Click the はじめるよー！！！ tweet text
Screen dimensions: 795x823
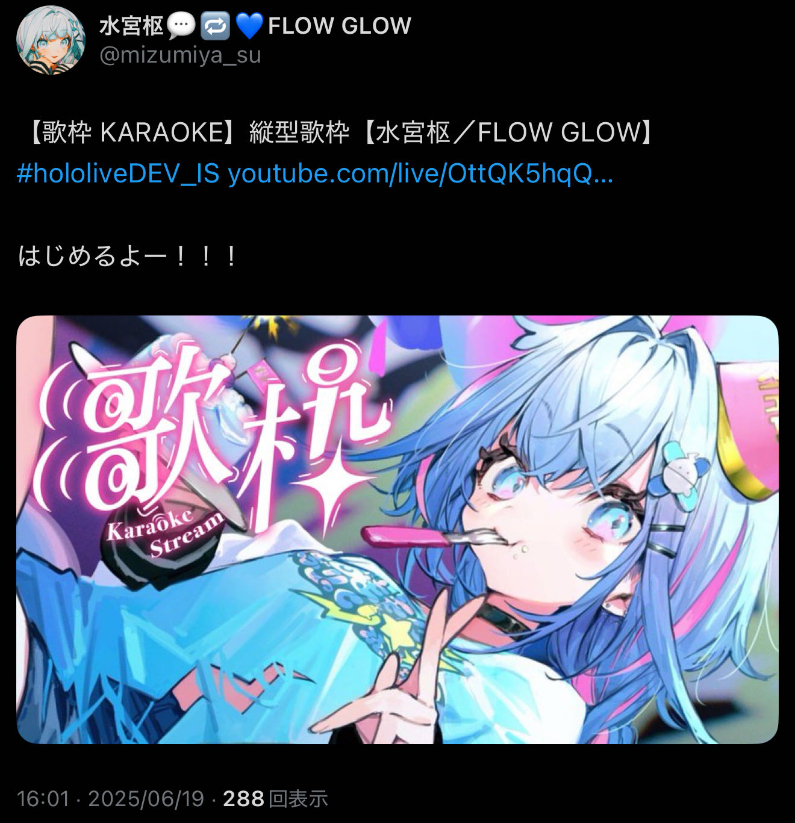[x=128, y=256]
